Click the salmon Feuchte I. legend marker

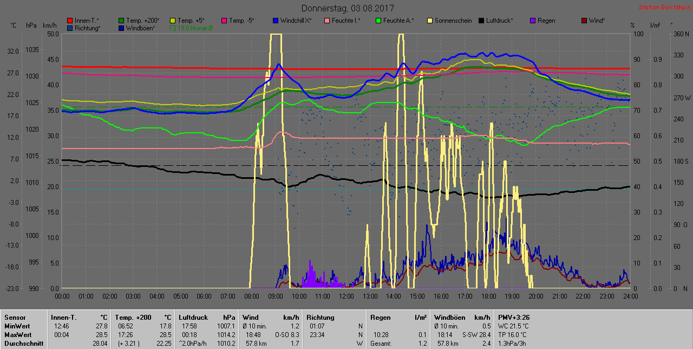pos(328,21)
